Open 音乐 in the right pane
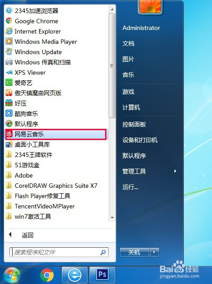Viewport: 212px width, 284px height. (128, 75)
